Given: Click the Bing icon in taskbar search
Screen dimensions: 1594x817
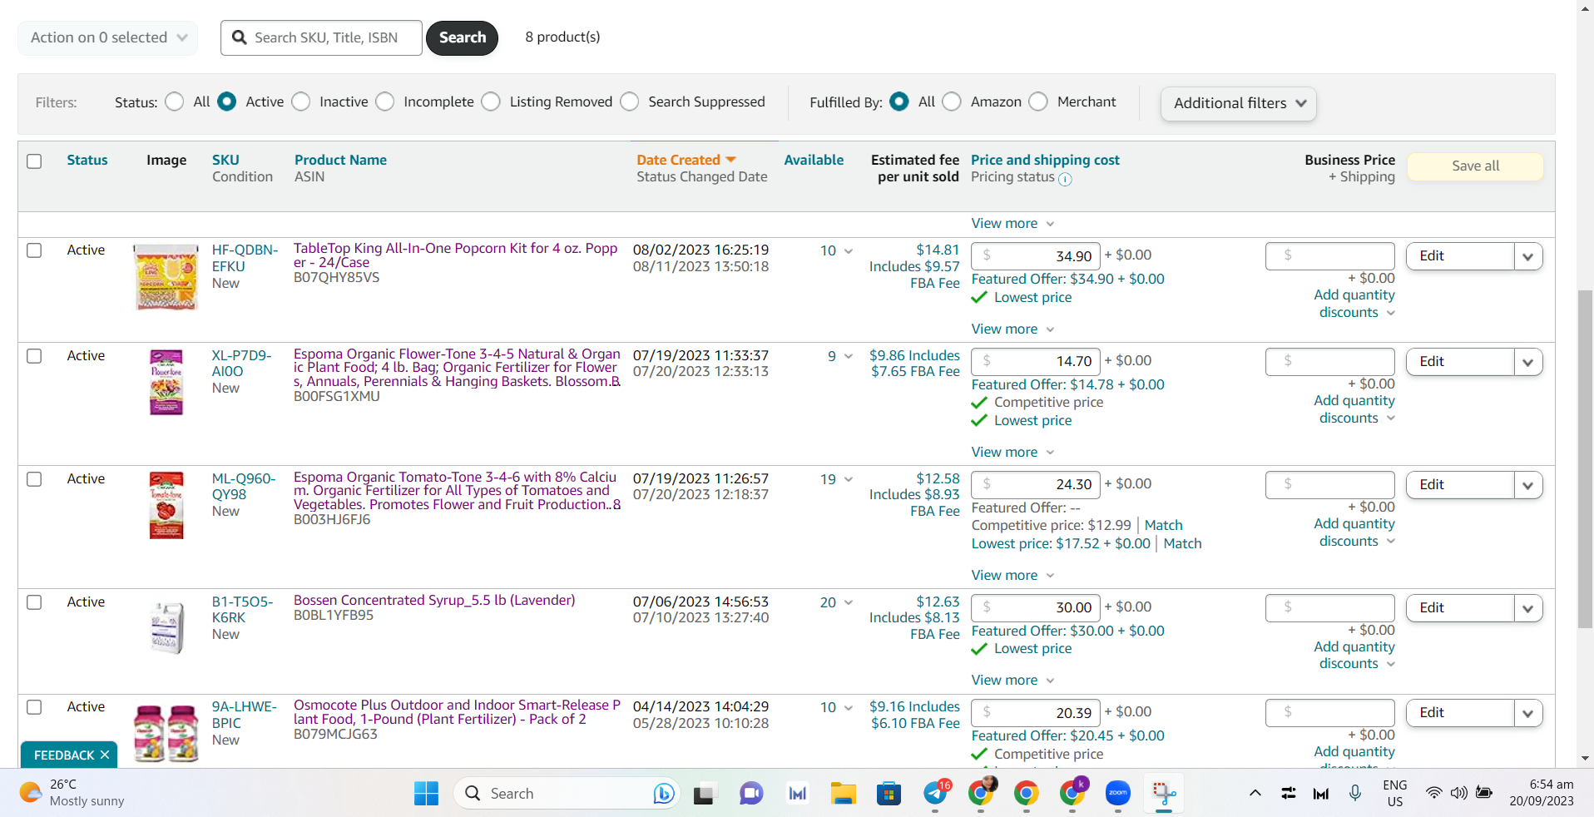Looking at the screenshot, I should [x=663, y=794].
